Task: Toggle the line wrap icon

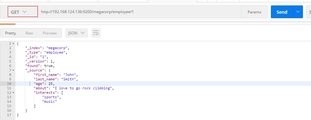Action: (96, 33)
